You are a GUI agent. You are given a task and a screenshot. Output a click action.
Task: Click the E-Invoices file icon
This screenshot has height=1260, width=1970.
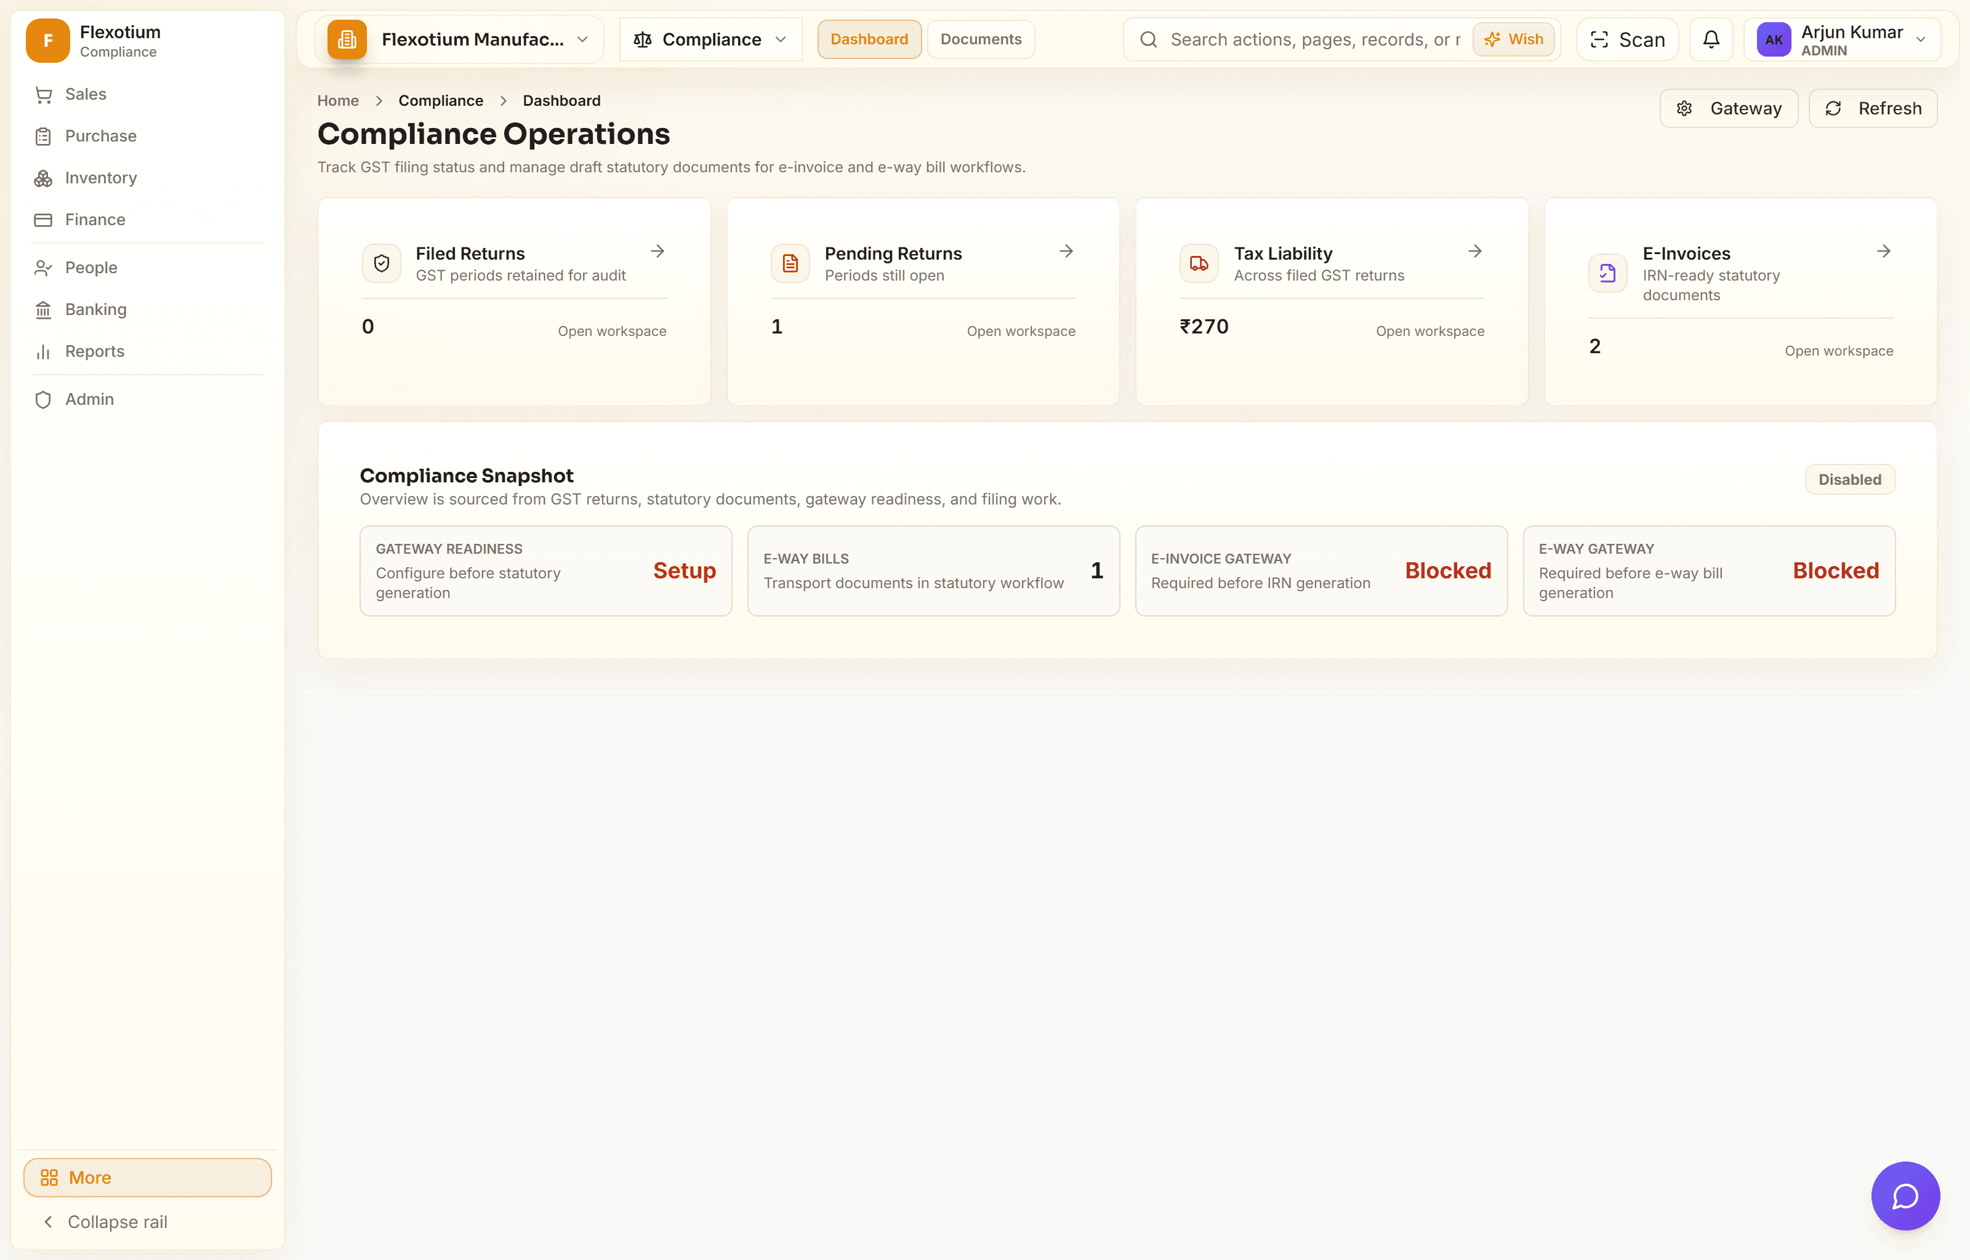tap(1607, 273)
